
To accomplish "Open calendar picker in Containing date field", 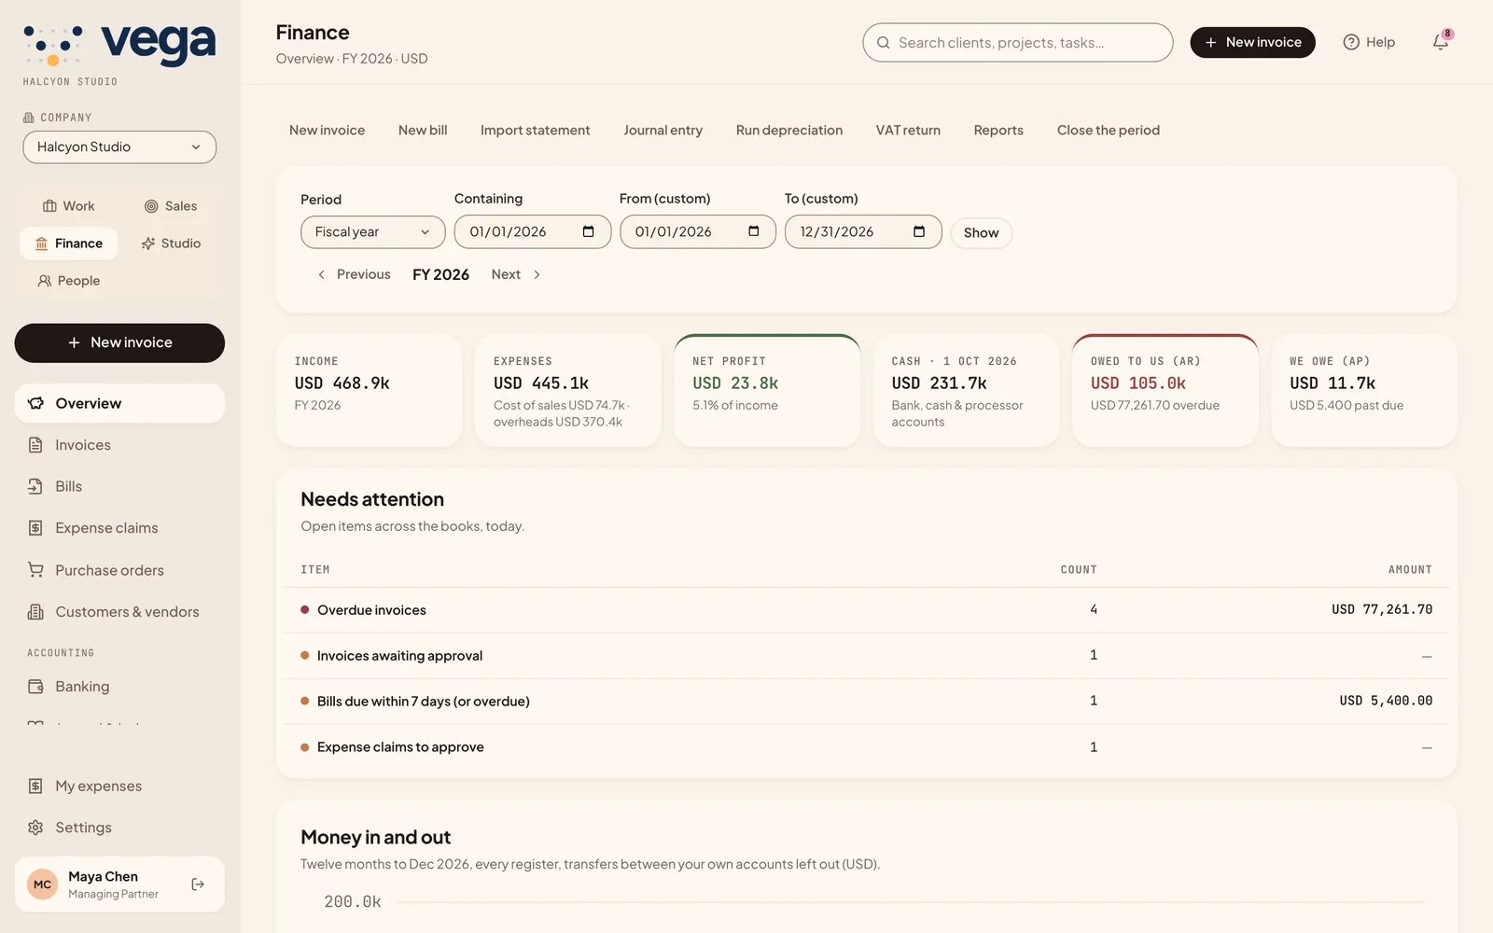I will coord(588,231).
